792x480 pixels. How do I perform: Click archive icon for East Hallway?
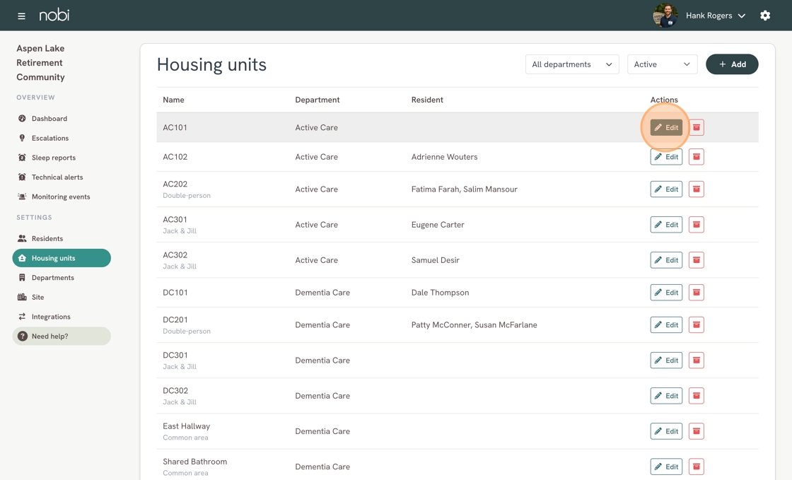pyautogui.click(x=696, y=431)
